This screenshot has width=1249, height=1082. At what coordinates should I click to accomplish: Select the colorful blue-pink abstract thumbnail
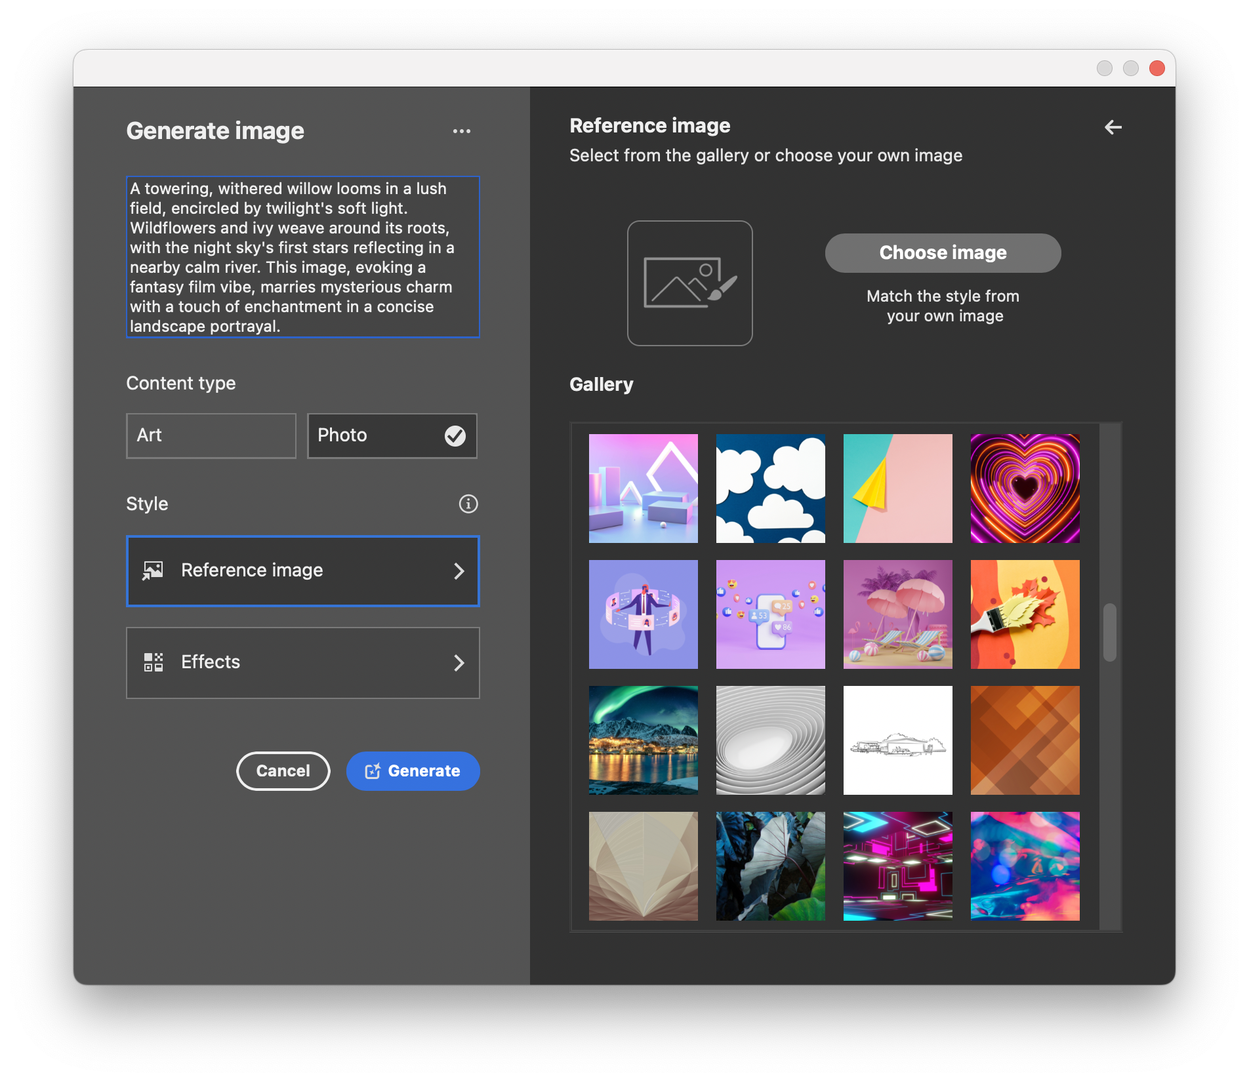(1025, 866)
